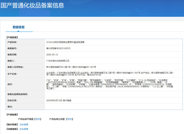The width and height of the screenshot is (184, 134).
Task: Click the 【产品包装】 section heading
Action: click(x=13, y=115)
